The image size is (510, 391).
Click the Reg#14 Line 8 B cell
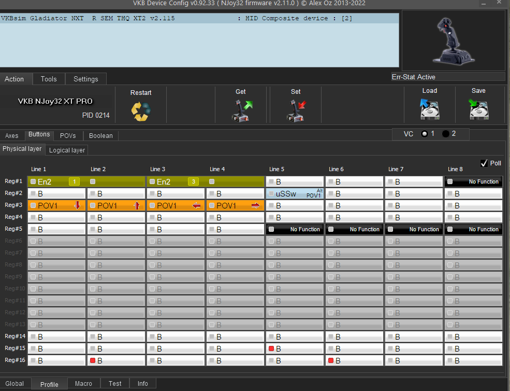(x=473, y=337)
